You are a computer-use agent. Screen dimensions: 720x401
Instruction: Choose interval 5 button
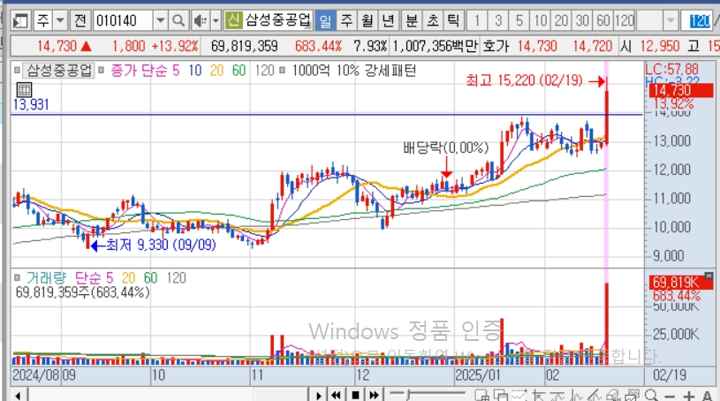[519, 20]
